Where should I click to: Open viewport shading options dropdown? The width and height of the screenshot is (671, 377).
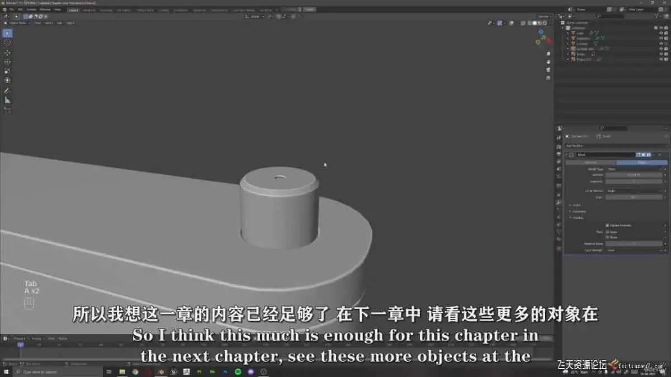click(550, 23)
